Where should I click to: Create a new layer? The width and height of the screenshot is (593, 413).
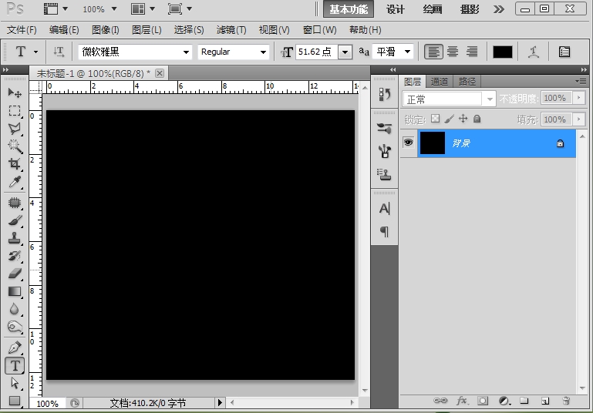pos(545,401)
